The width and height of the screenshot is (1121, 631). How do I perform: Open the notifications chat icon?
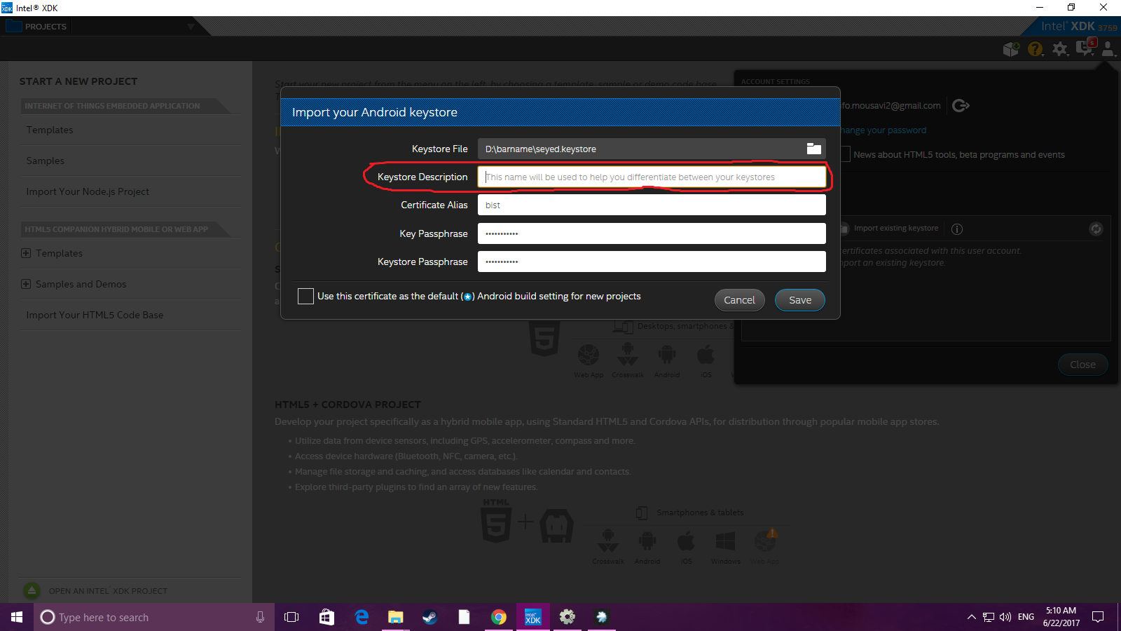pos(1085,48)
